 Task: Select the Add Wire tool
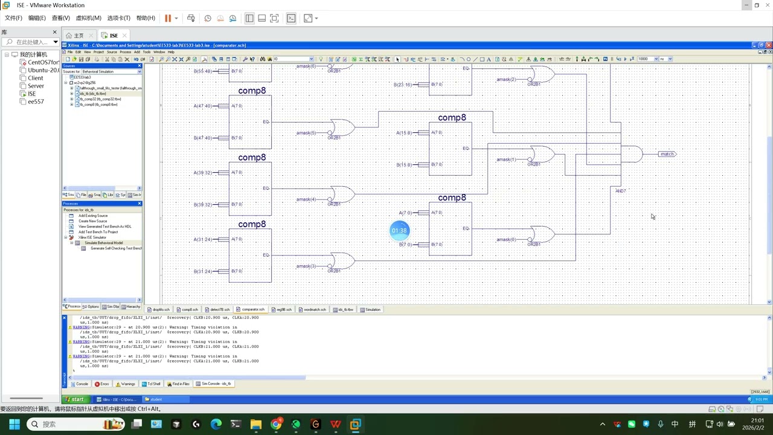click(x=405, y=59)
